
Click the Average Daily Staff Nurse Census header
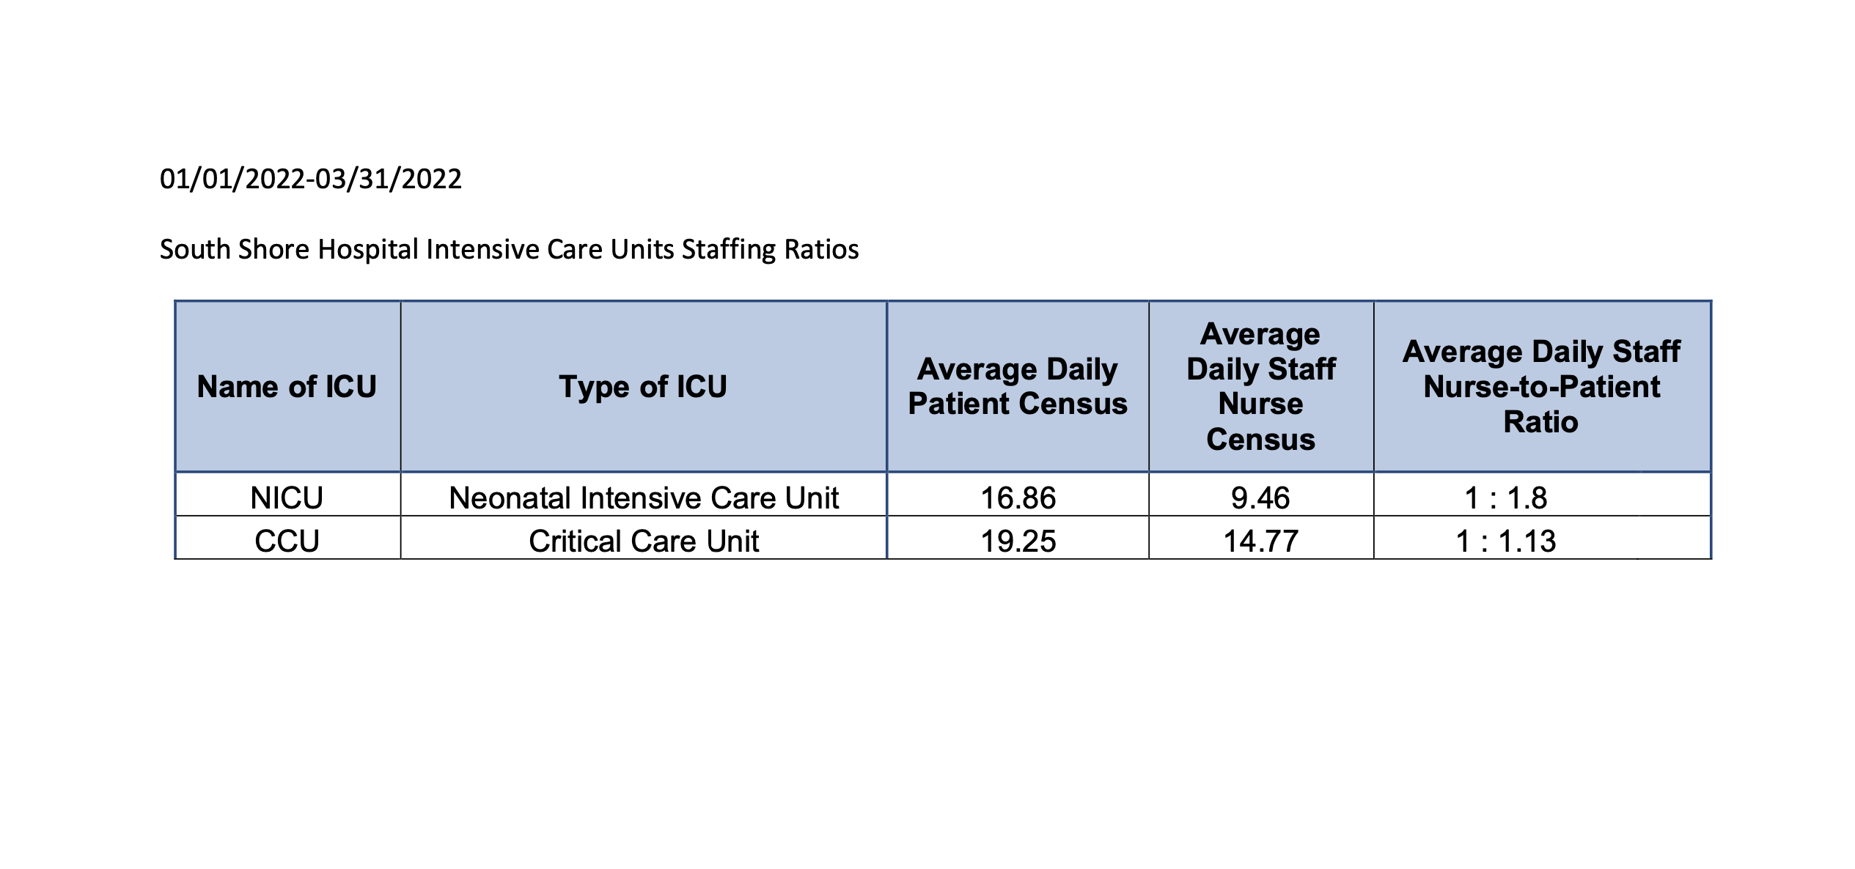(1260, 387)
